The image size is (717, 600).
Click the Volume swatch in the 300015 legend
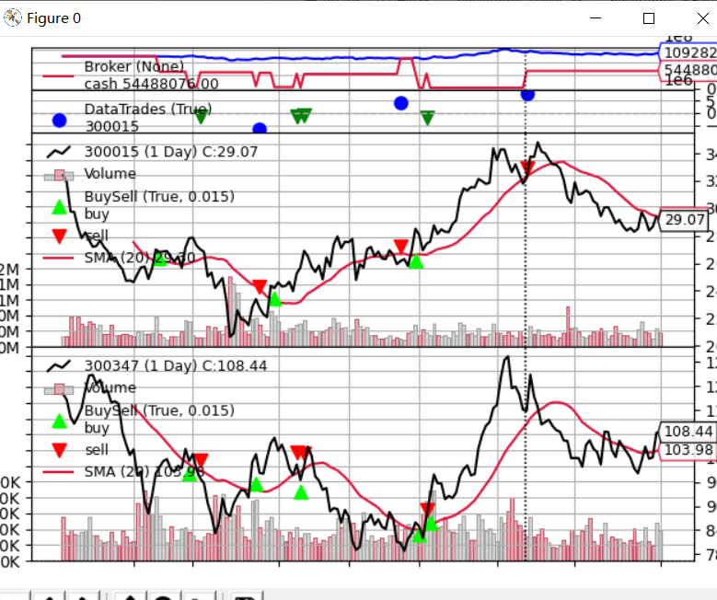60,174
